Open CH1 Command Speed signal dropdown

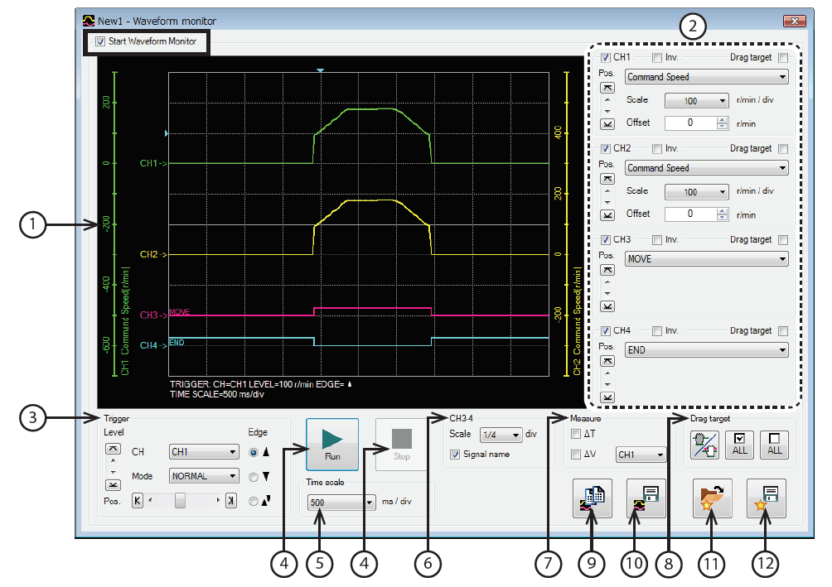pos(706,77)
